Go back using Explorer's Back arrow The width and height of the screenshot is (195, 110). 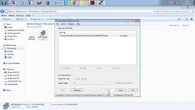tap(2, 11)
